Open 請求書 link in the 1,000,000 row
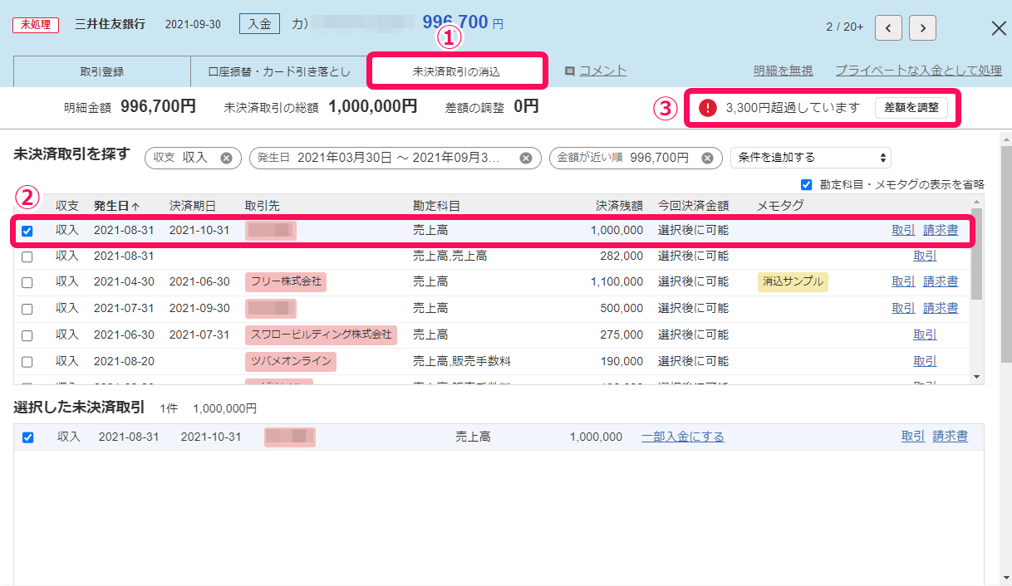Image resolution: width=1012 pixels, height=586 pixels. coord(941,230)
